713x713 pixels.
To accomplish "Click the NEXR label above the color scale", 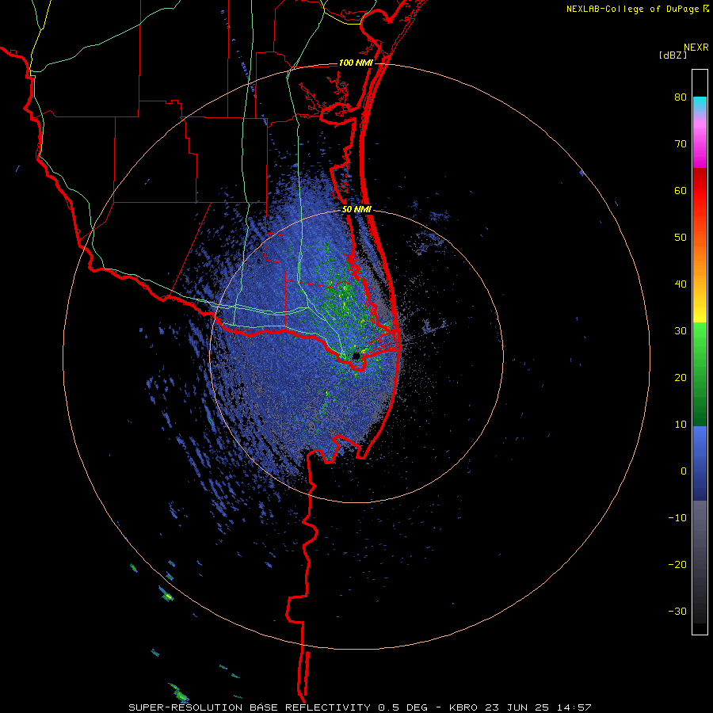I will [696, 48].
